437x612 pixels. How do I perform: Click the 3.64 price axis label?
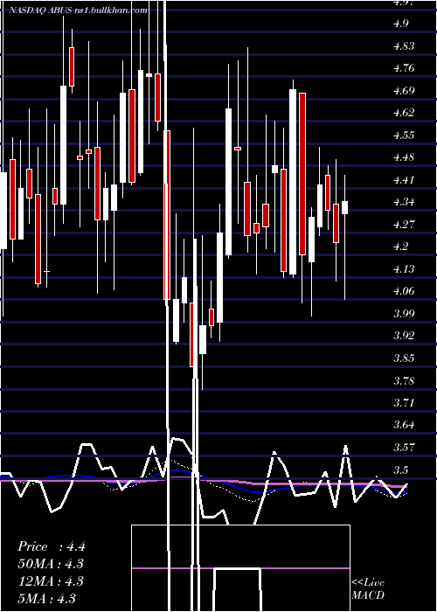click(404, 425)
